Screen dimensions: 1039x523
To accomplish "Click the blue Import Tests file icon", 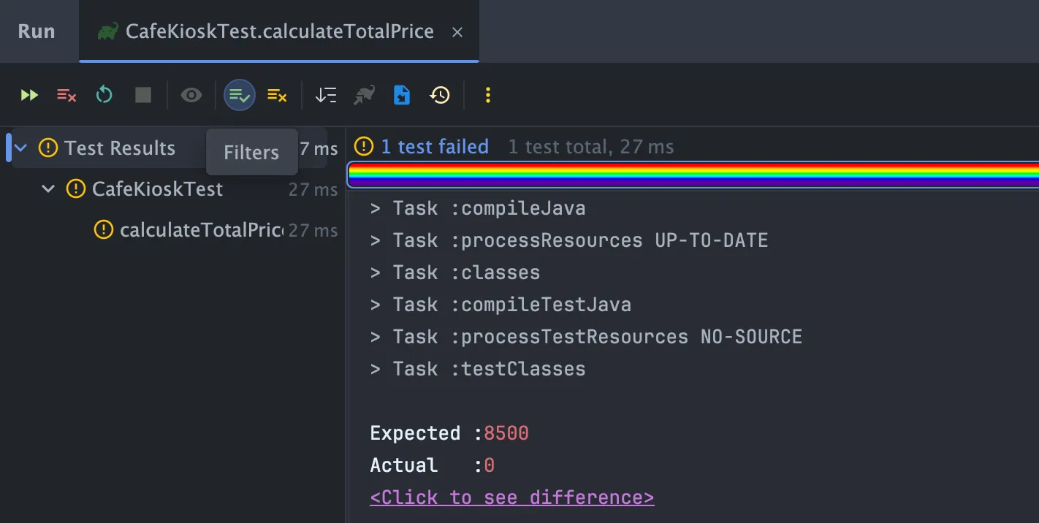I will coord(402,95).
